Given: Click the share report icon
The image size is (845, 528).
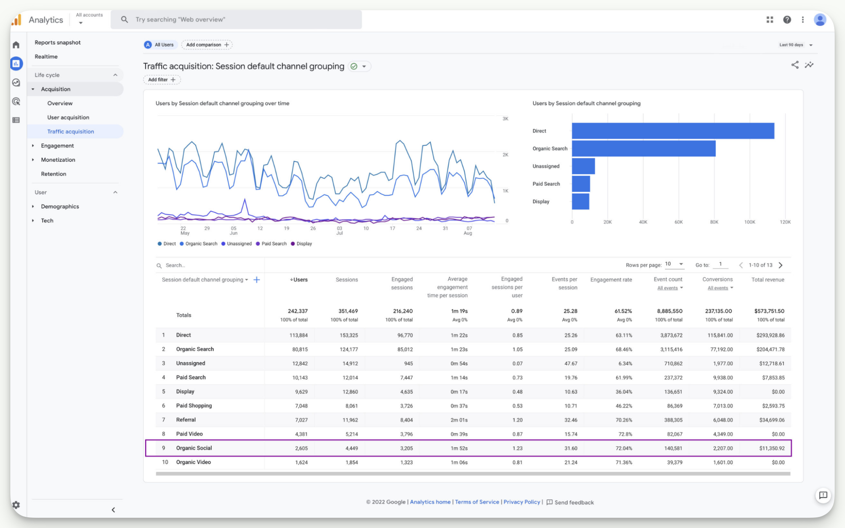Looking at the screenshot, I should point(795,65).
